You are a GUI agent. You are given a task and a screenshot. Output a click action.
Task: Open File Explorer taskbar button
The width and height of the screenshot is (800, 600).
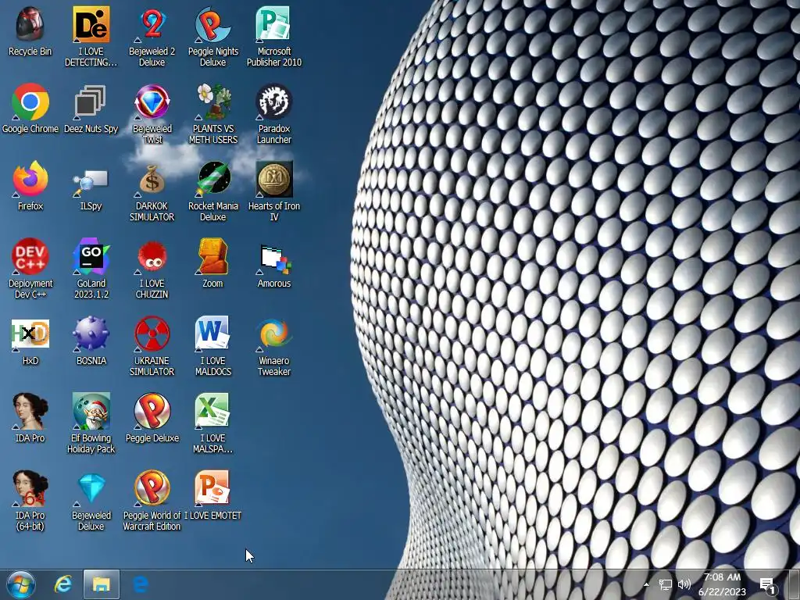(x=102, y=584)
